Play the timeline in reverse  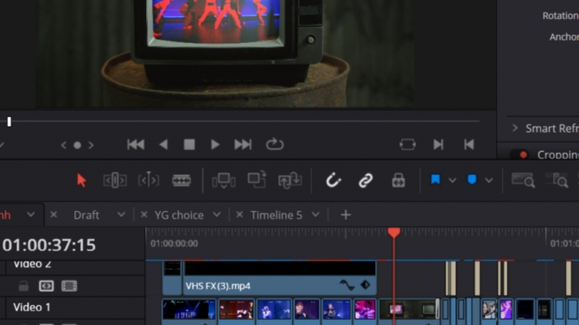point(163,145)
